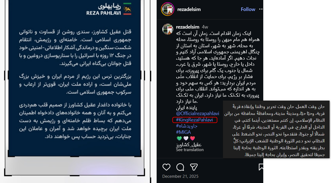The width and height of the screenshot is (331, 183).
Task: Open the more options dots menu
Action: [x=261, y=9]
